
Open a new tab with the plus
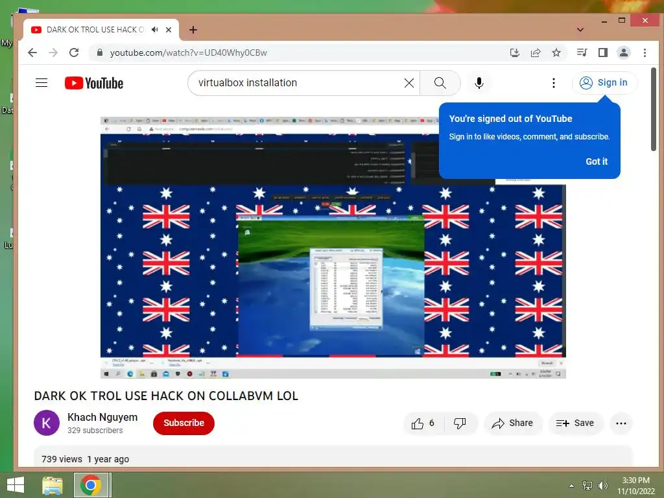point(193,30)
